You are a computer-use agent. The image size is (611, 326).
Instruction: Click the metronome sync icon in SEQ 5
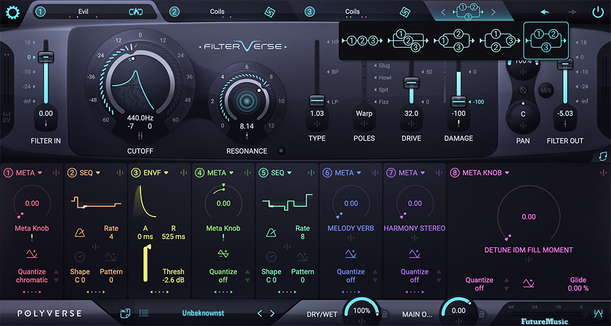click(x=271, y=233)
